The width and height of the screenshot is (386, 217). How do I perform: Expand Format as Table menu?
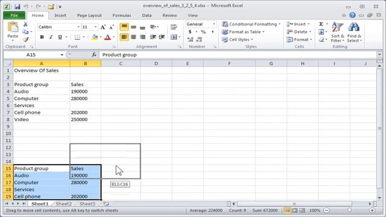click(243, 32)
